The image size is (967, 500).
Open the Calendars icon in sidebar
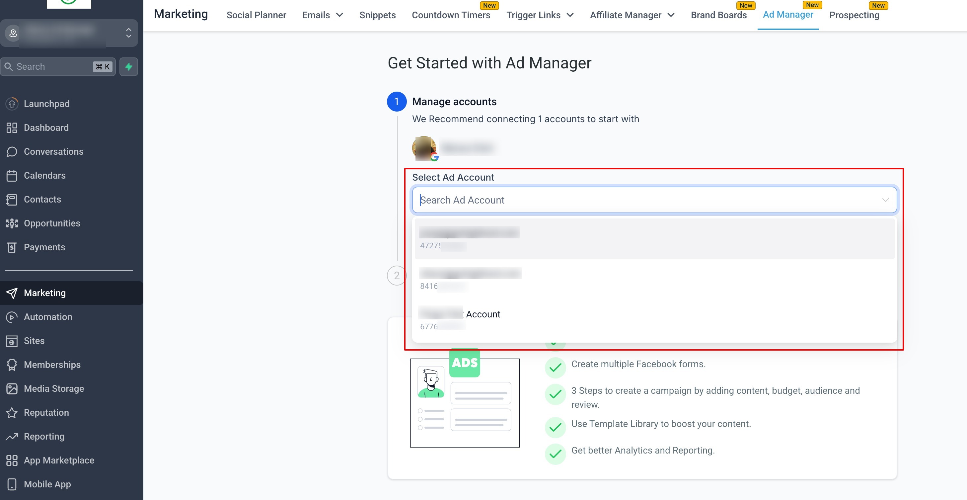[x=12, y=175]
